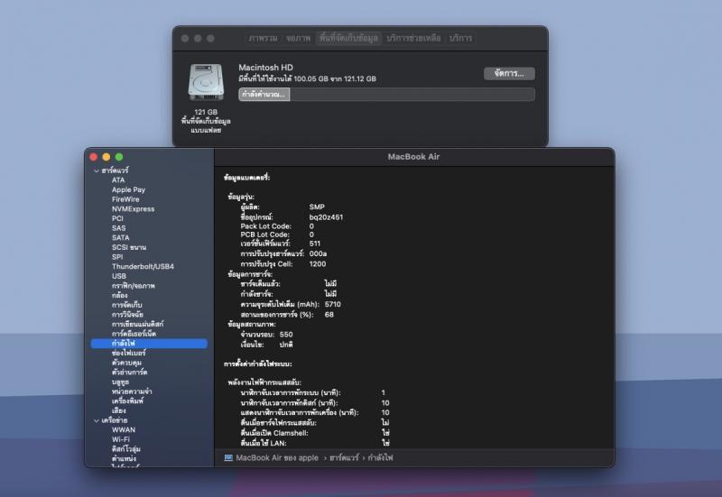The width and height of the screenshot is (722, 497).
Task: Select SPI in the sidebar
Action: coord(117,257)
